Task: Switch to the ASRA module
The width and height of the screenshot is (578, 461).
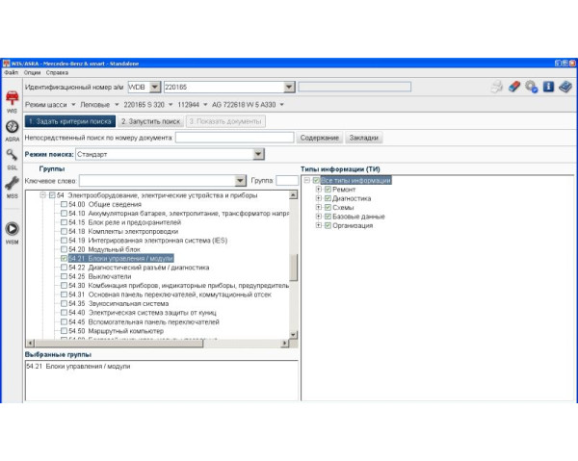Action: 12,130
